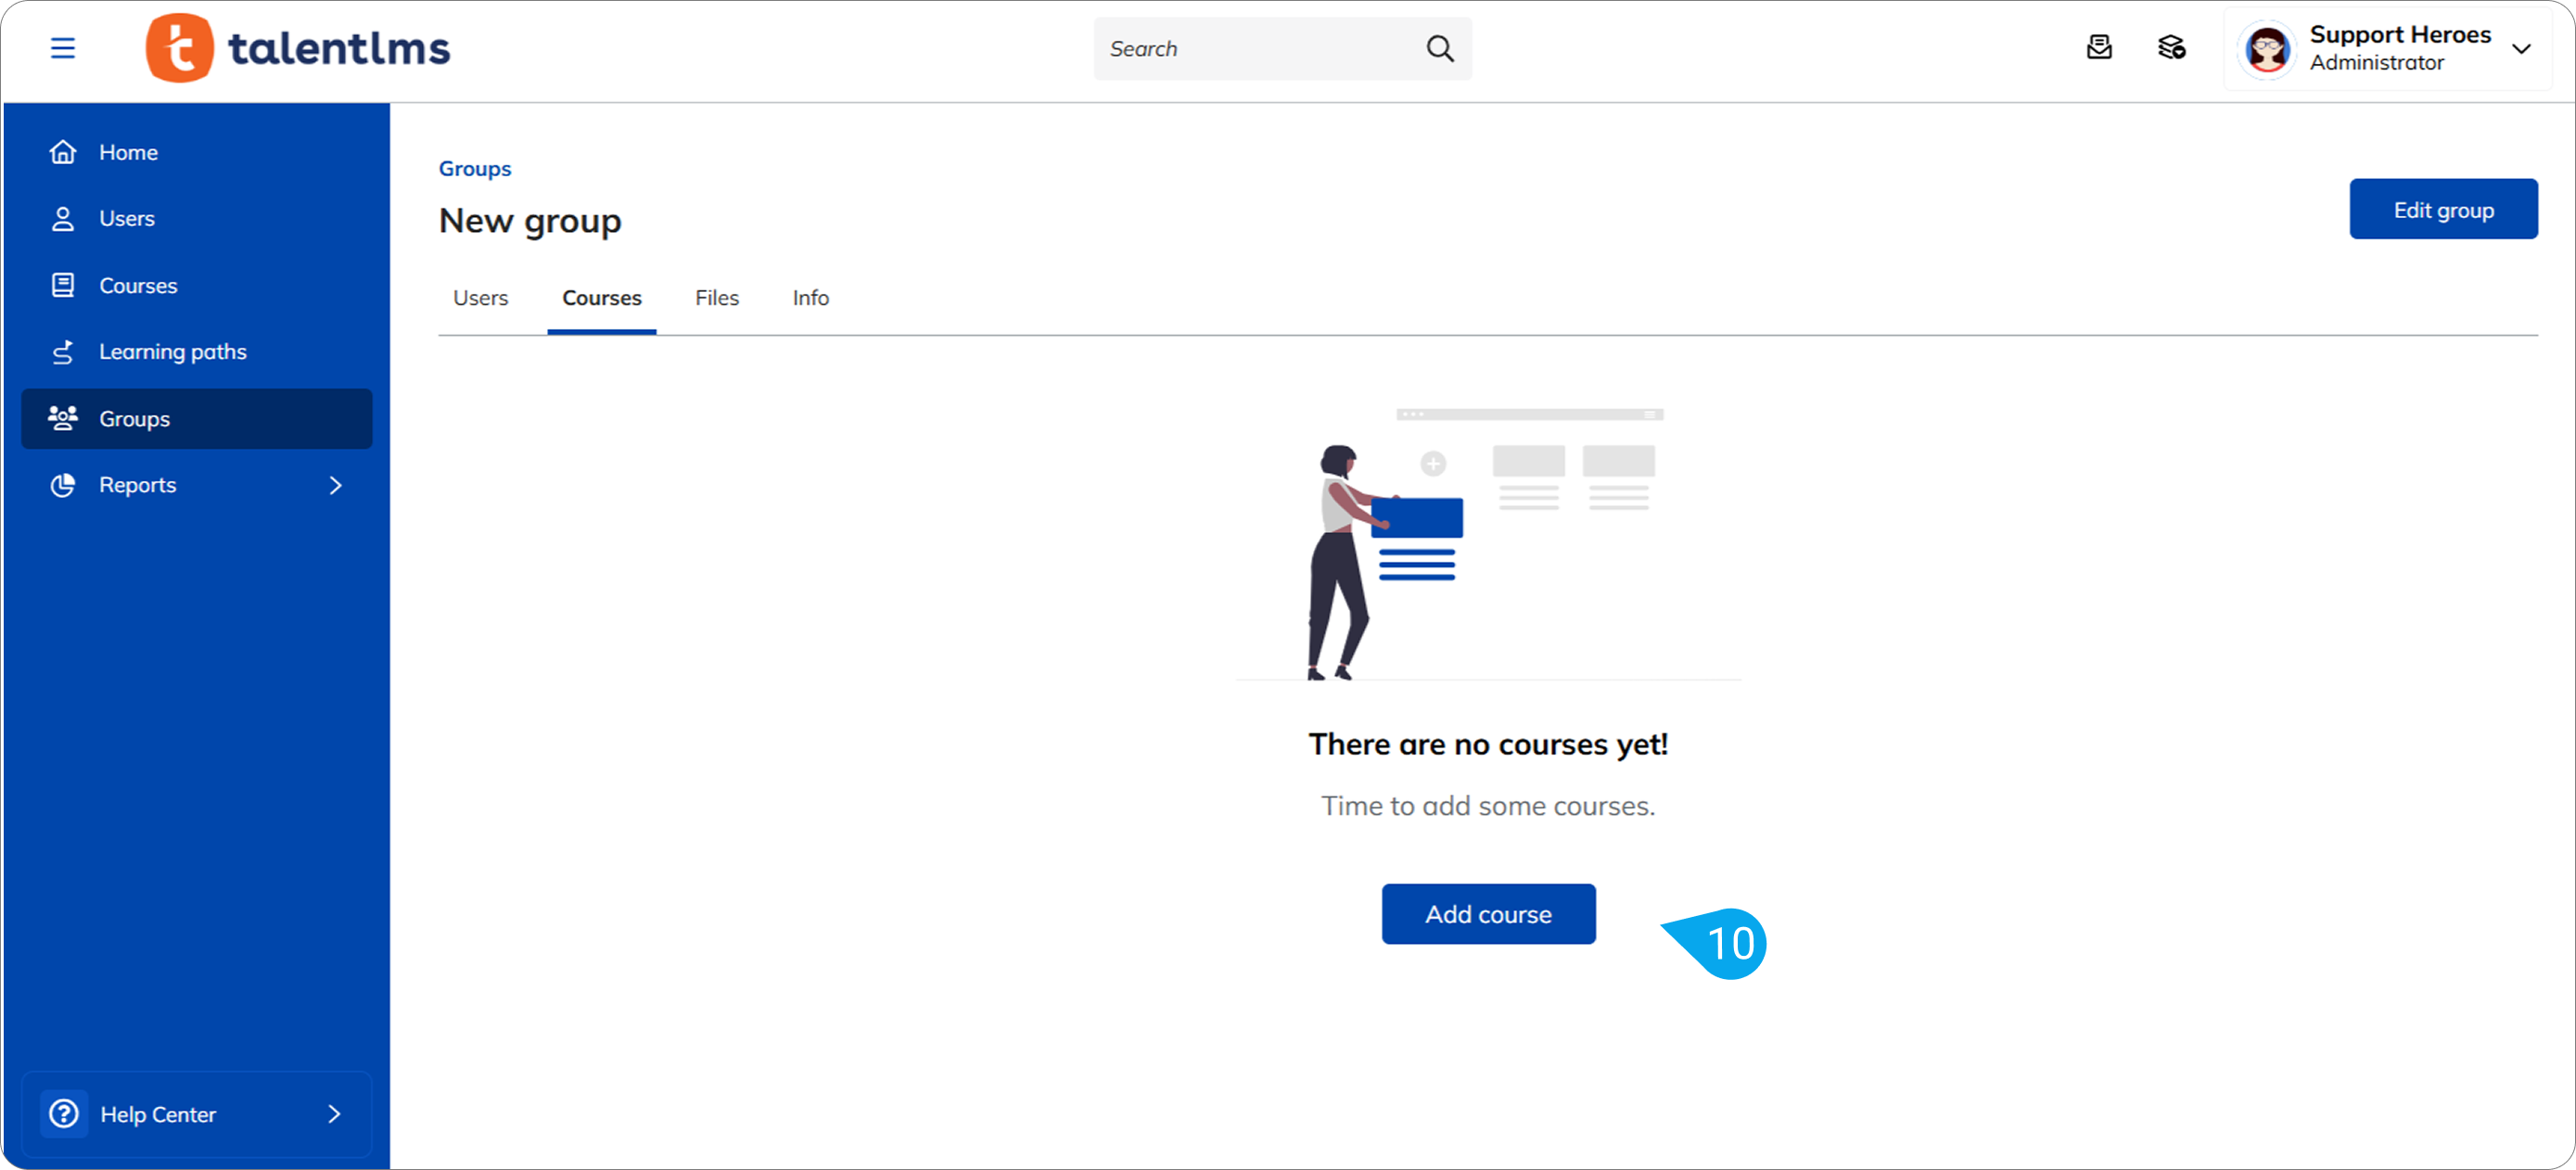Click the search magnifier icon
Viewport: 2576px width, 1170px height.
(x=1439, y=48)
